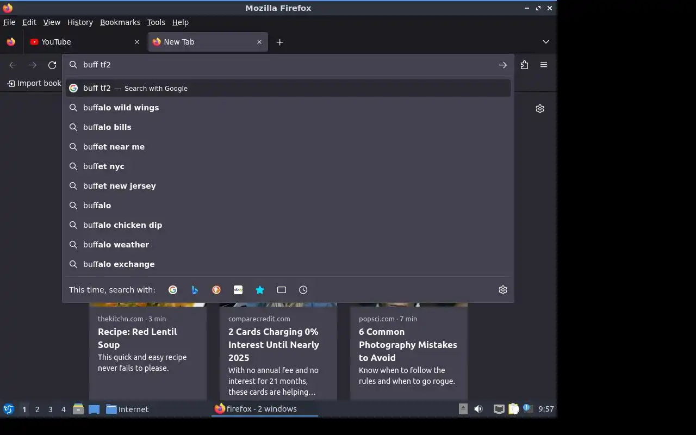The height and width of the screenshot is (435, 696).
Task: Search in History with clock icon
Action: [x=303, y=290]
